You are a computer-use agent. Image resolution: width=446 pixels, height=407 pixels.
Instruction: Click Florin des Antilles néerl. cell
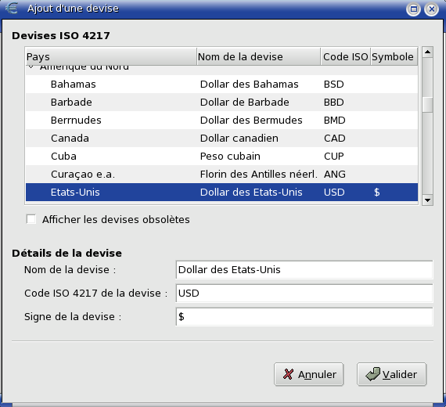[x=258, y=174]
